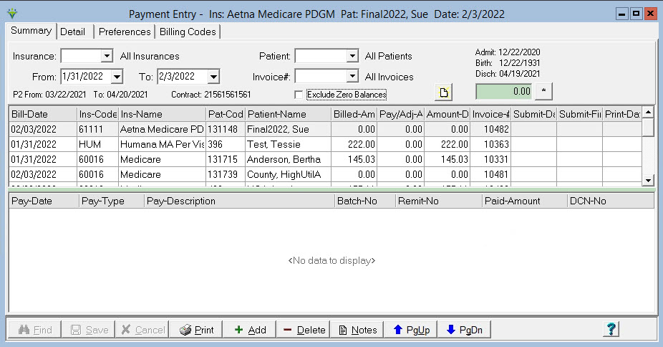Image resolution: width=663 pixels, height=347 pixels.
Task: Click the Print button with printer icon
Action: tap(196, 330)
